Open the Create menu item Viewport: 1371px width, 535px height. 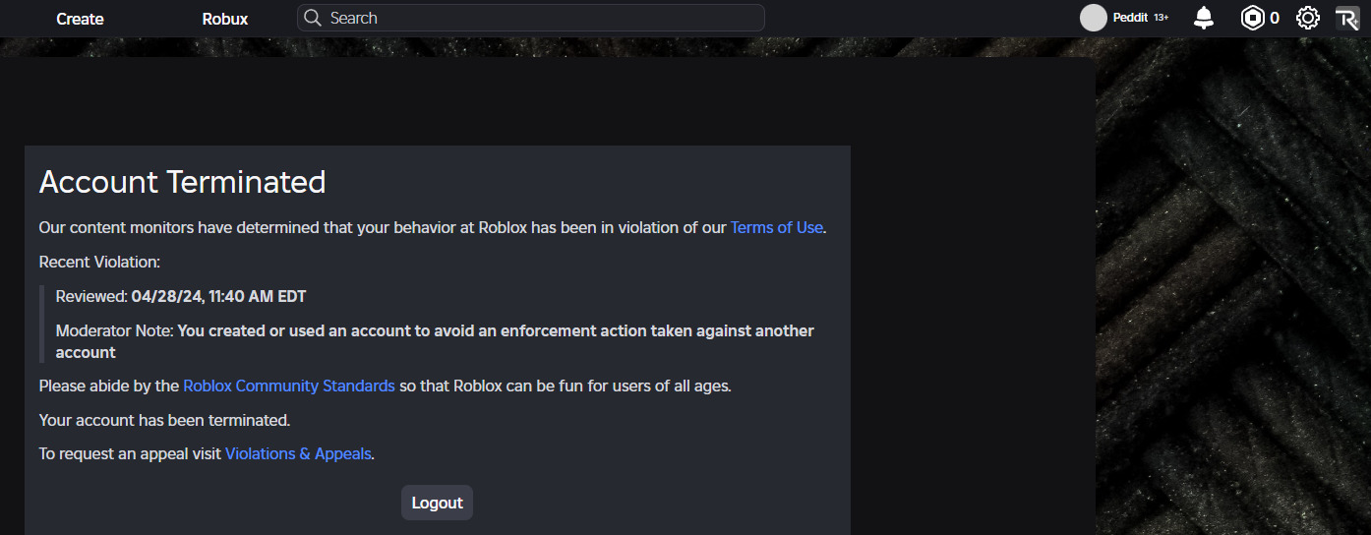[80, 19]
